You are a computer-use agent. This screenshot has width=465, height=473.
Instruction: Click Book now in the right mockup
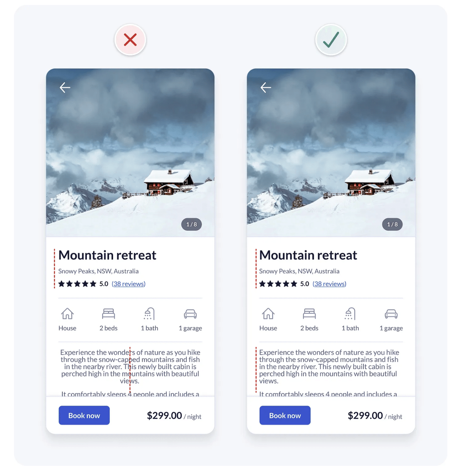tap(285, 415)
